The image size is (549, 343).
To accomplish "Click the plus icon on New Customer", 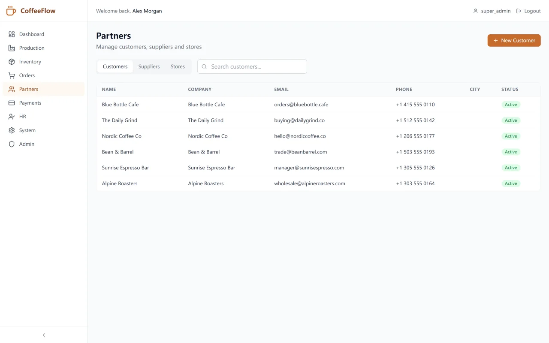I will 496,40.
